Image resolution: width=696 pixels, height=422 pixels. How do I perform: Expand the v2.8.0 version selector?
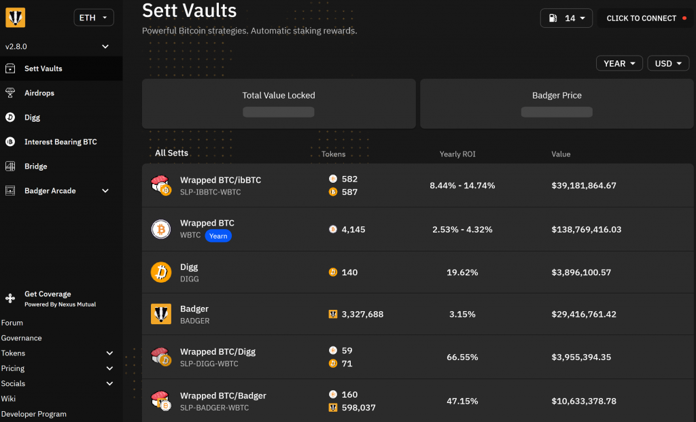105,46
